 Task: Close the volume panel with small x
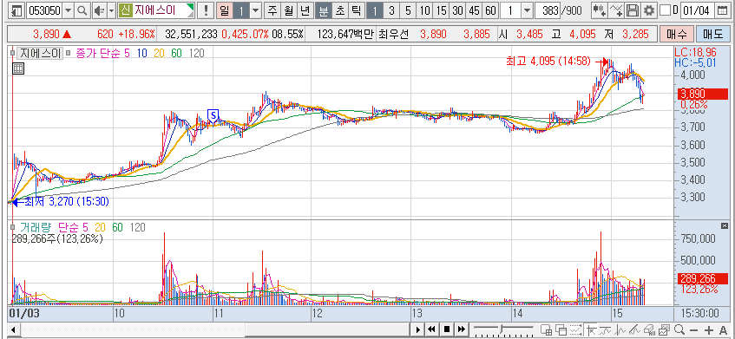pos(724,225)
